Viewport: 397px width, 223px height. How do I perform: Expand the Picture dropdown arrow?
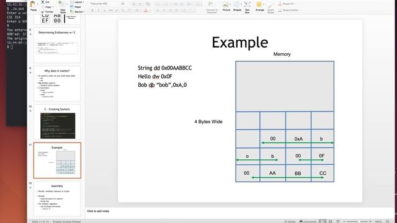point(230,4)
